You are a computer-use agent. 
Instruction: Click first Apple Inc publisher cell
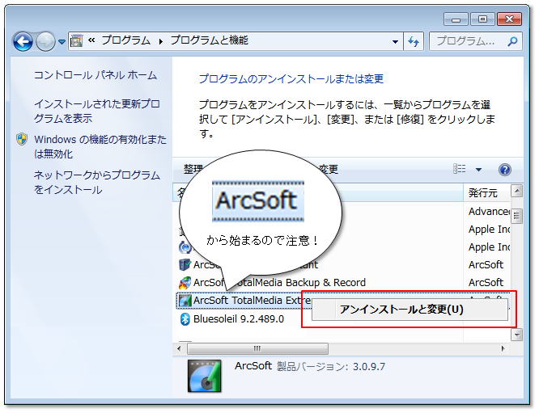489,230
